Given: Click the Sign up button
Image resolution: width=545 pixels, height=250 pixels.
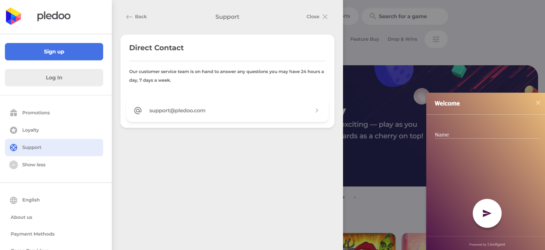Looking at the screenshot, I should (x=54, y=52).
